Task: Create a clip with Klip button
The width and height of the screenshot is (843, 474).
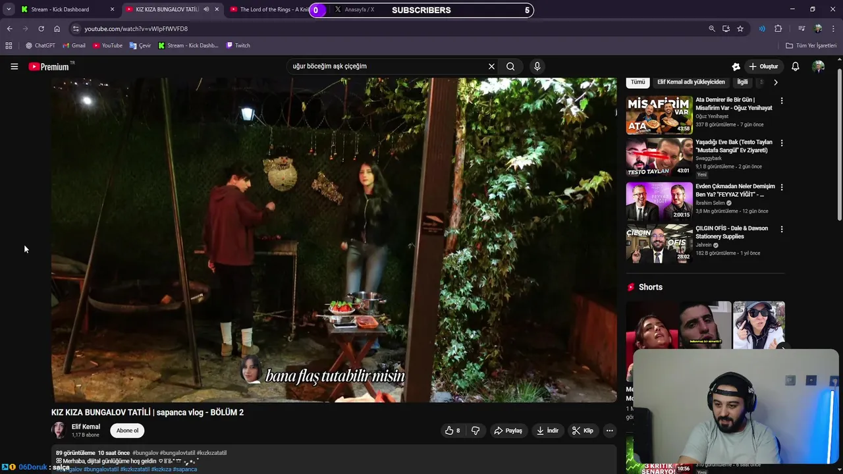Action: 582,431
